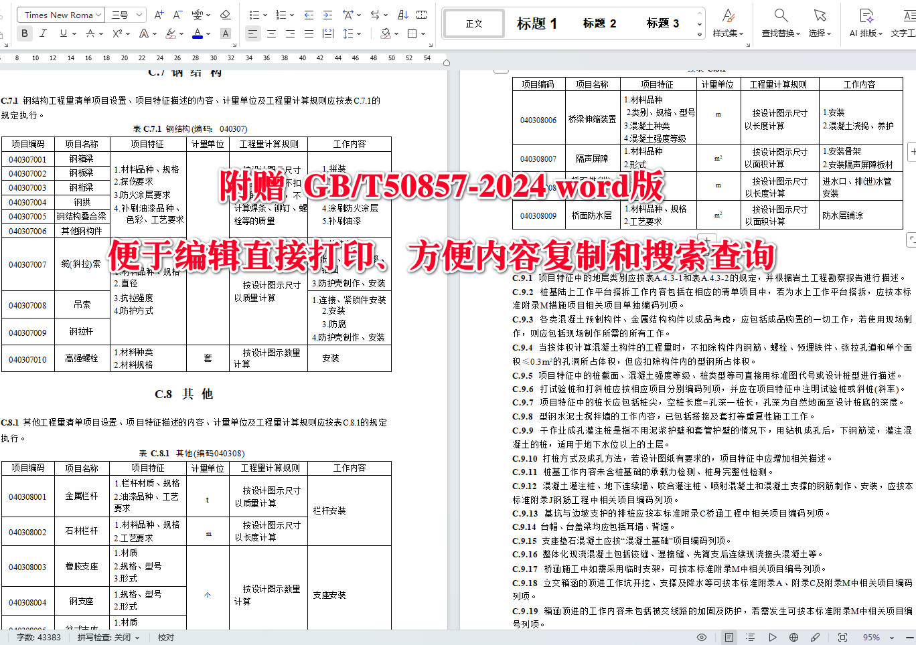Apply the 标题 1 heading style
The image size is (916, 645).
pos(537,23)
